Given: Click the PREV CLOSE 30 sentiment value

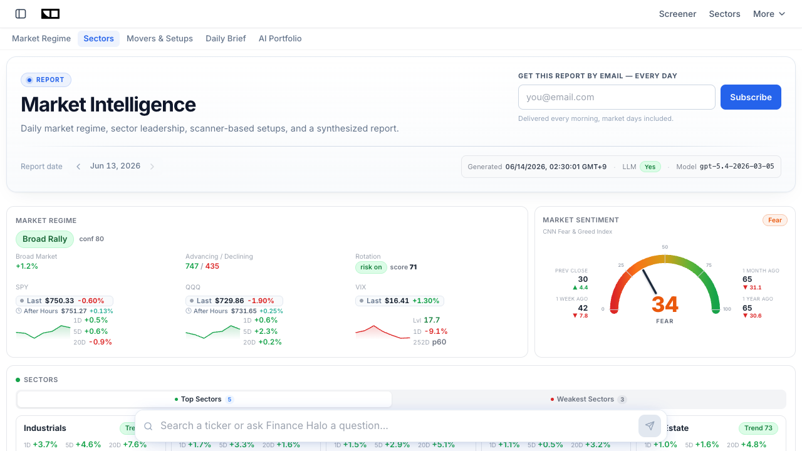Looking at the screenshot, I should click(x=583, y=279).
